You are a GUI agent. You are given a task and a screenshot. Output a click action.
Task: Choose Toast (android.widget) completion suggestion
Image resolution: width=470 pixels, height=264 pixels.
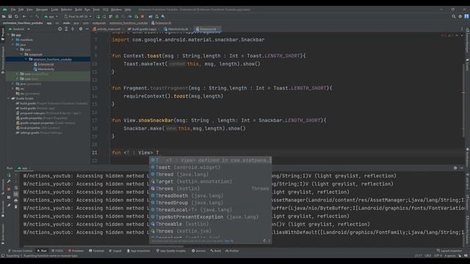(211, 167)
